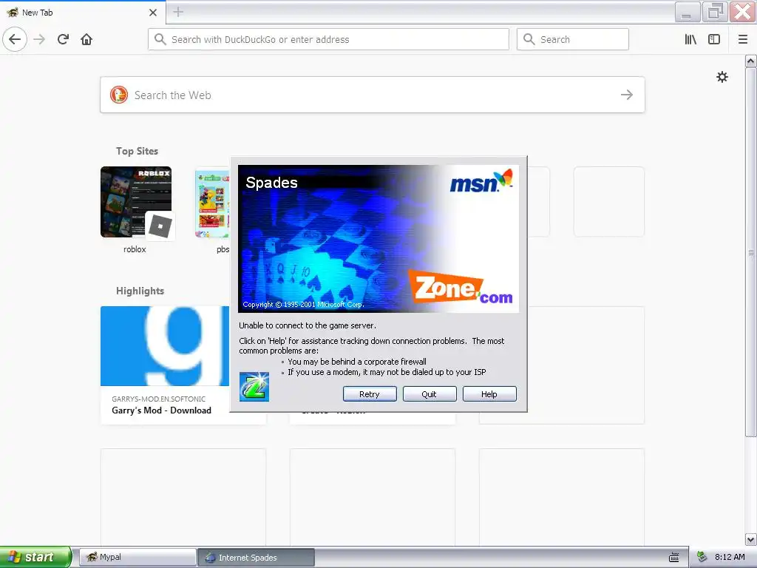757x568 pixels.
Task: Click the Microsoft copyright text in banner
Action: point(303,304)
